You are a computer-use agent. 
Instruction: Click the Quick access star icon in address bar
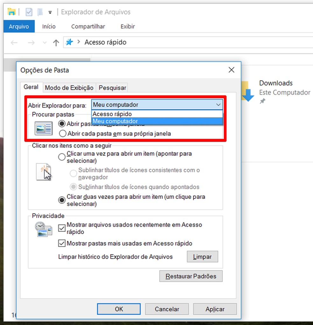click(x=69, y=42)
